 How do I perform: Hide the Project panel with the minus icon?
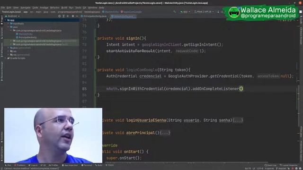click(77, 16)
